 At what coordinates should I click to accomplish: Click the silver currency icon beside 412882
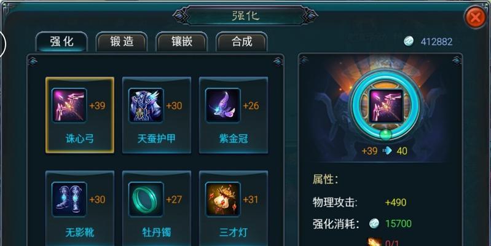409,41
